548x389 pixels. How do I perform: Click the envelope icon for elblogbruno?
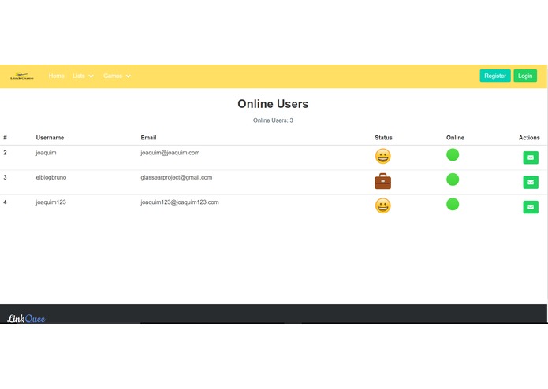pyautogui.click(x=531, y=182)
